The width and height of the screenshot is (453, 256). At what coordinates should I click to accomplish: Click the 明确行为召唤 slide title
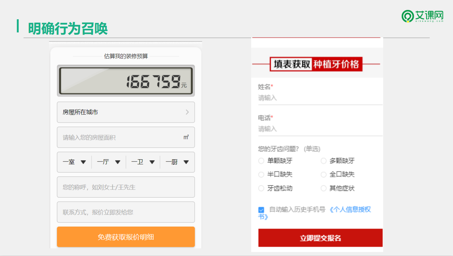[x=68, y=29]
